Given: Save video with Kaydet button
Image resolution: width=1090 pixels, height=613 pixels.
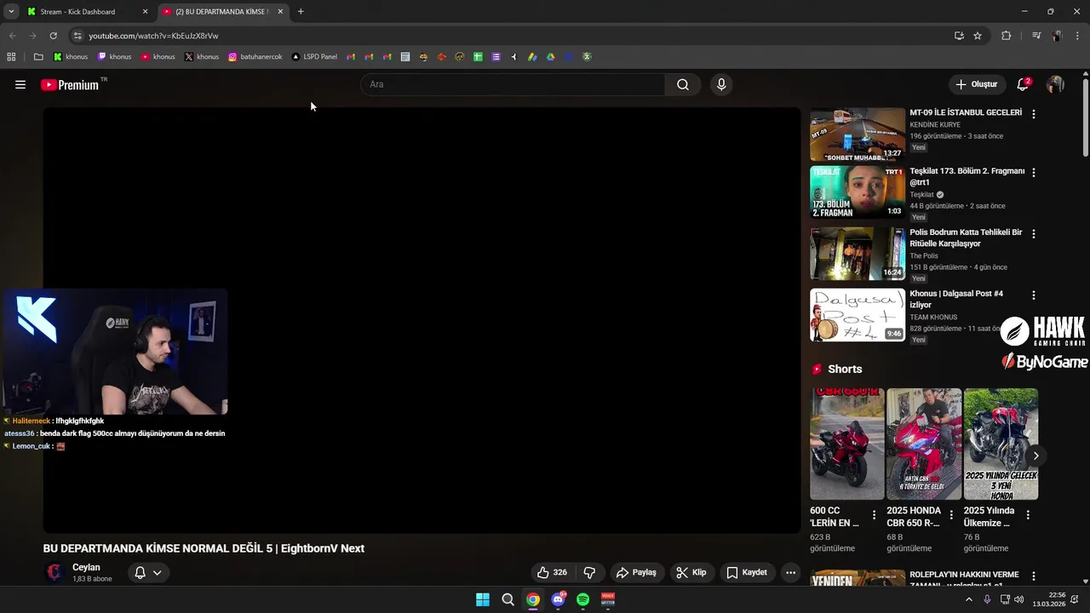Looking at the screenshot, I should tap(746, 572).
